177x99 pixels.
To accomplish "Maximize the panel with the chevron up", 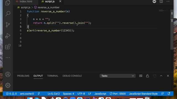I will (161, 76).
